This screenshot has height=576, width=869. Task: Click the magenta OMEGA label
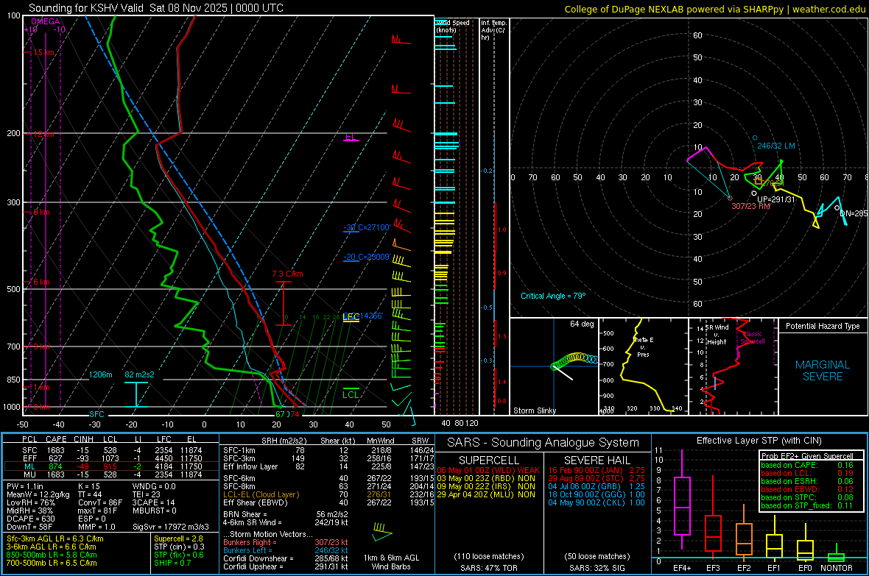pos(46,21)
